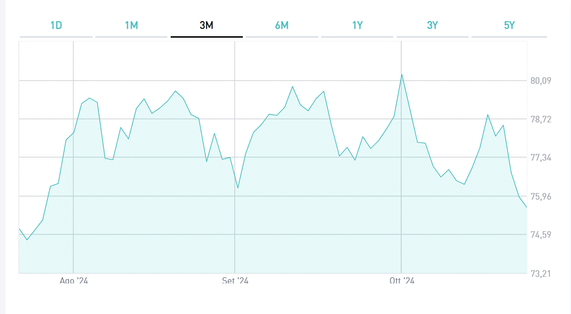The height and width of the screenshot is (314, 571).
Task: Select the 1M range tab
Action: click(x=131, y=25)
